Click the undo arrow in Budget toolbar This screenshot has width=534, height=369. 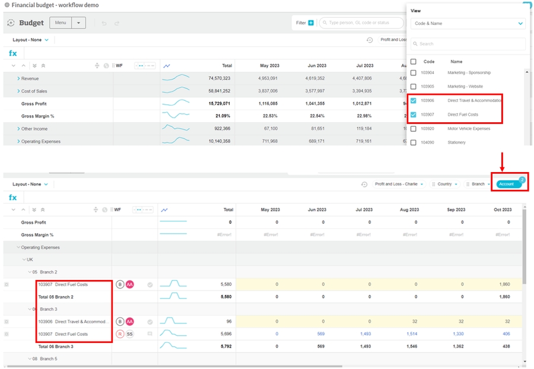[104, 23]
